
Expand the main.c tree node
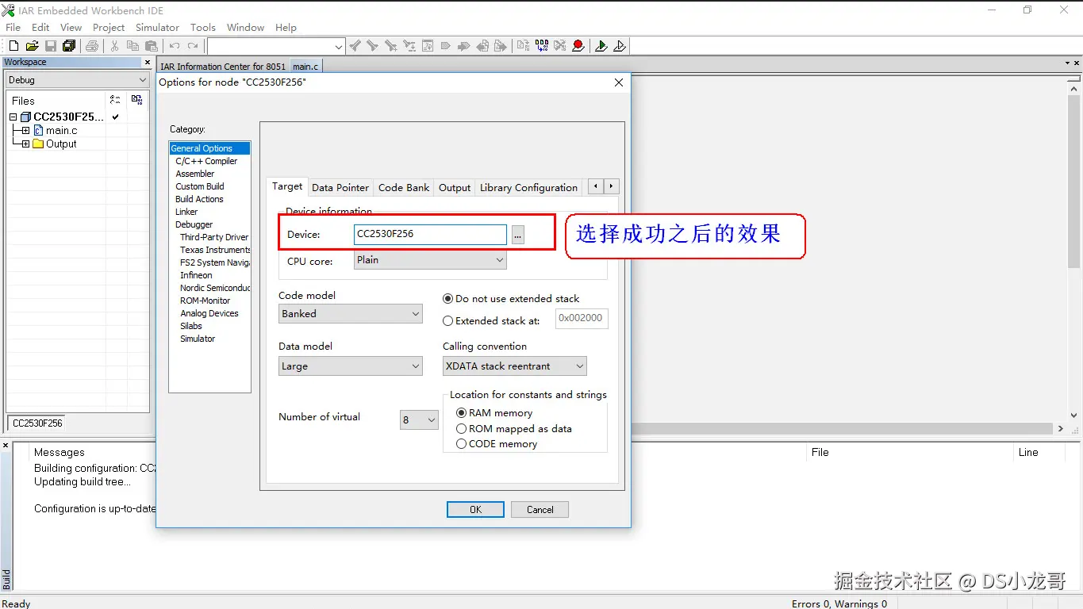[25, 130]
